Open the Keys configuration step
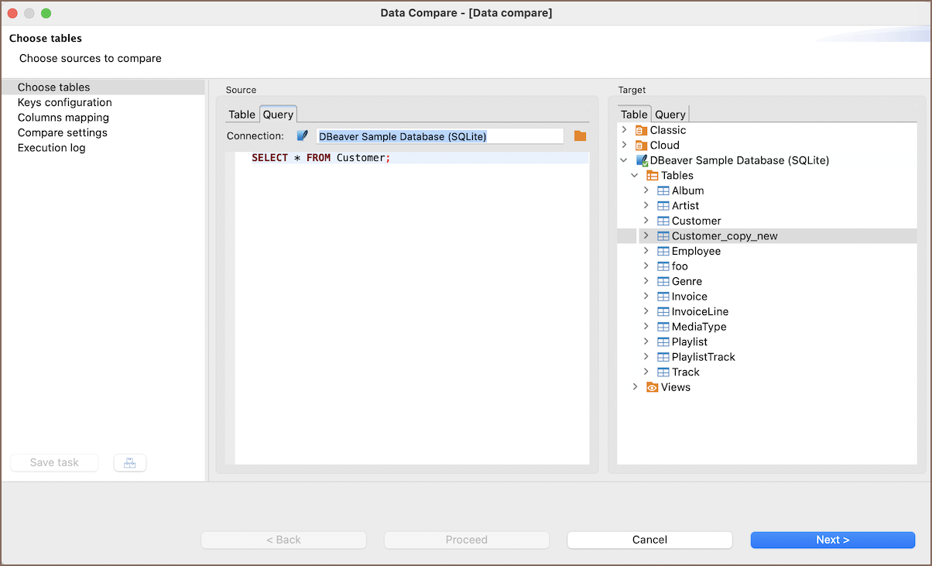The image size is (932, 566). tap(64, 102)
